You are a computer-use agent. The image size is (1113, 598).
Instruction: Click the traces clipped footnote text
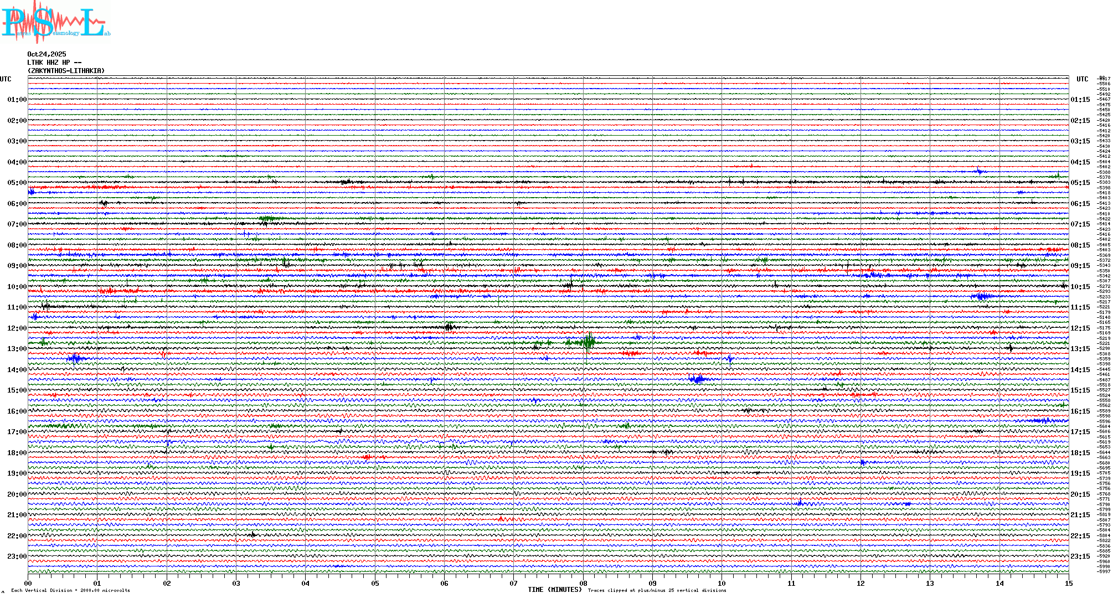coord(657,590)
